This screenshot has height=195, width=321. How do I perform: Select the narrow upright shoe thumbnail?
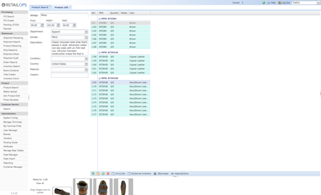(123, 187)
